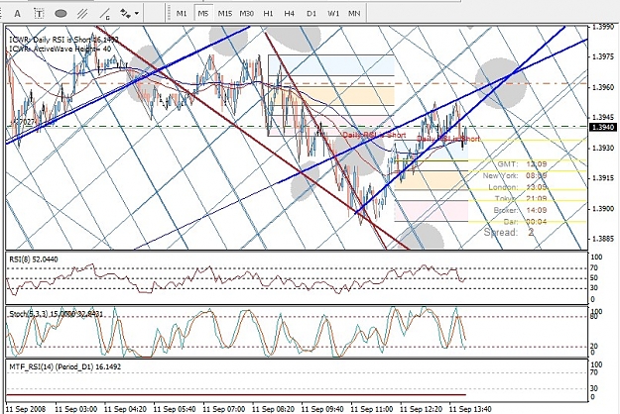Click the '11 Sep 13:40' time label
The height and width of the screenshot is (414, 620).
[470, 409]
